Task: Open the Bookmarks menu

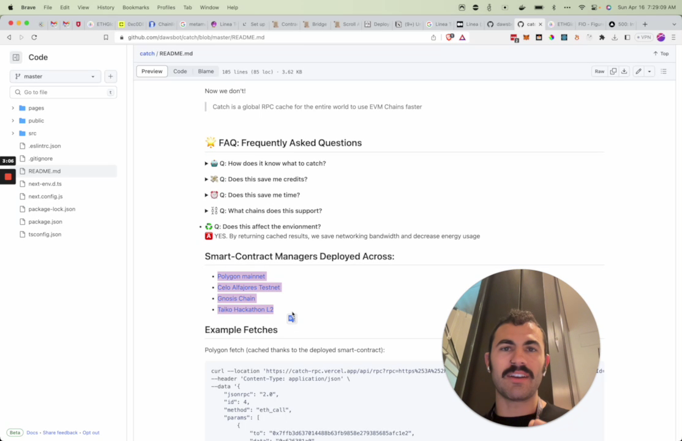Action: click(136, 7)
